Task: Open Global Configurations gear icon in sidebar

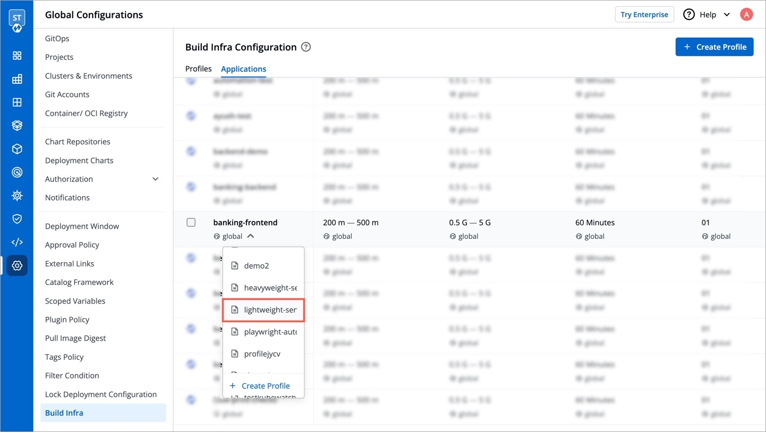Action: (17, 265)
